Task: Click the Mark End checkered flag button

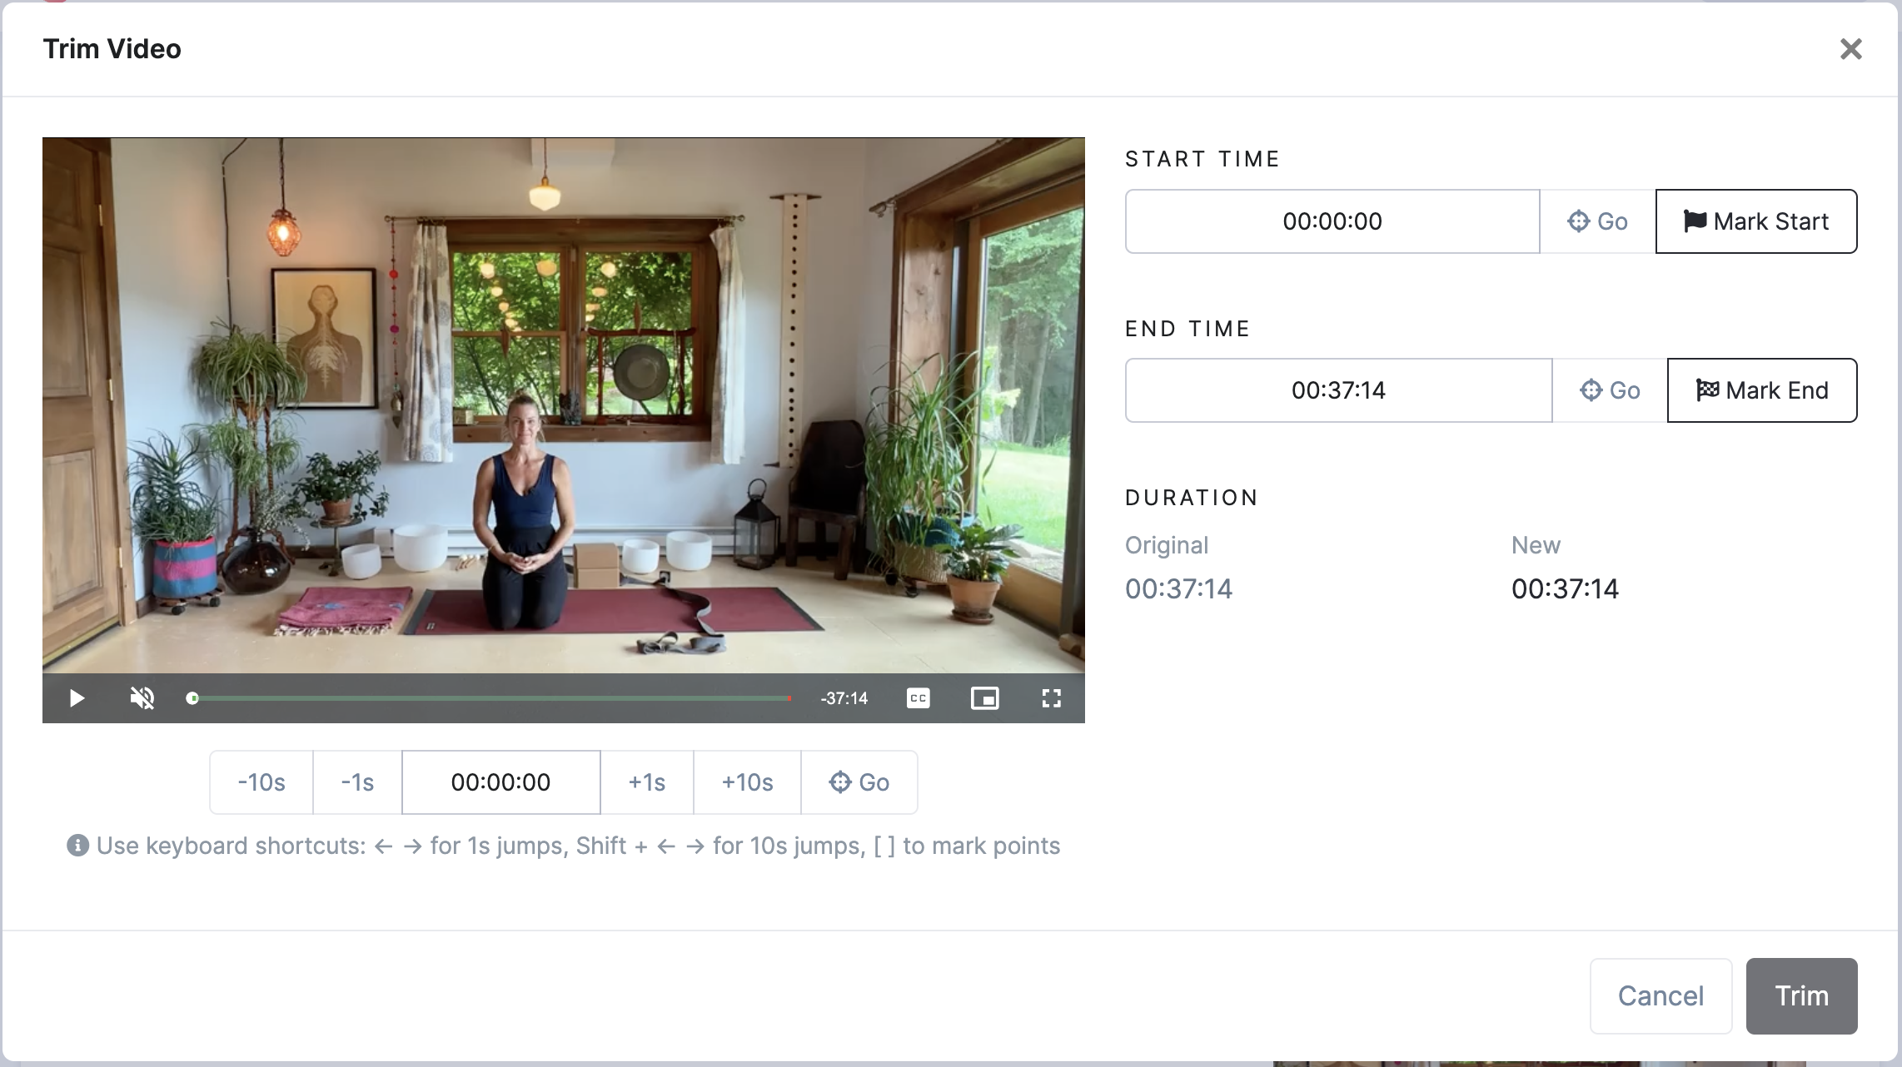Action: tap(1762, 390)
